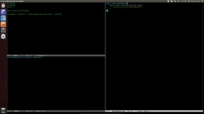The height and width of the screenshot is (114, 204).
Task: Click the (Fundamental) mode indicator
Action: coord(41,55)
